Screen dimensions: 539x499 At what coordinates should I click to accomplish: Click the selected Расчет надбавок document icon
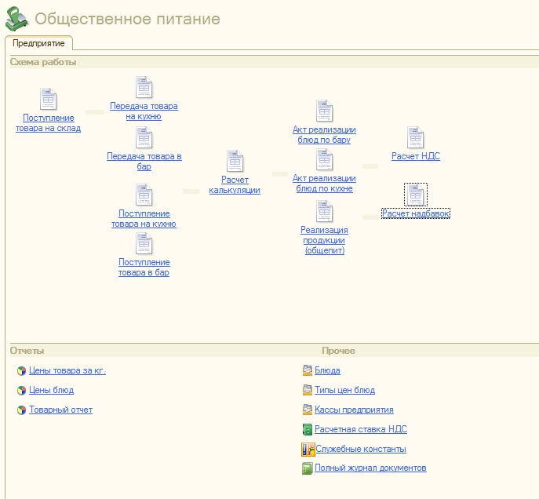(x=416, y=195)
